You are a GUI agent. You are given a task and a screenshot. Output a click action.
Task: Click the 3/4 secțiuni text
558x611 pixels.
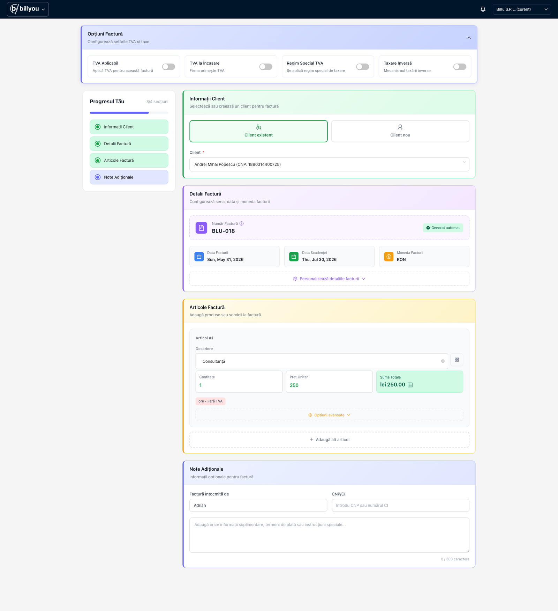[157, 102]
